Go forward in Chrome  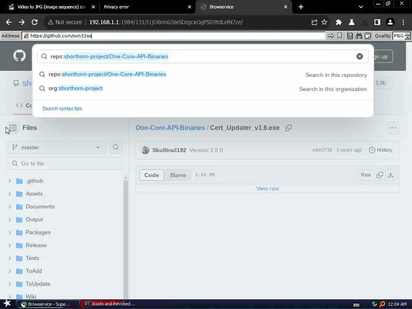pyautogui.click(x=22, y=22)
